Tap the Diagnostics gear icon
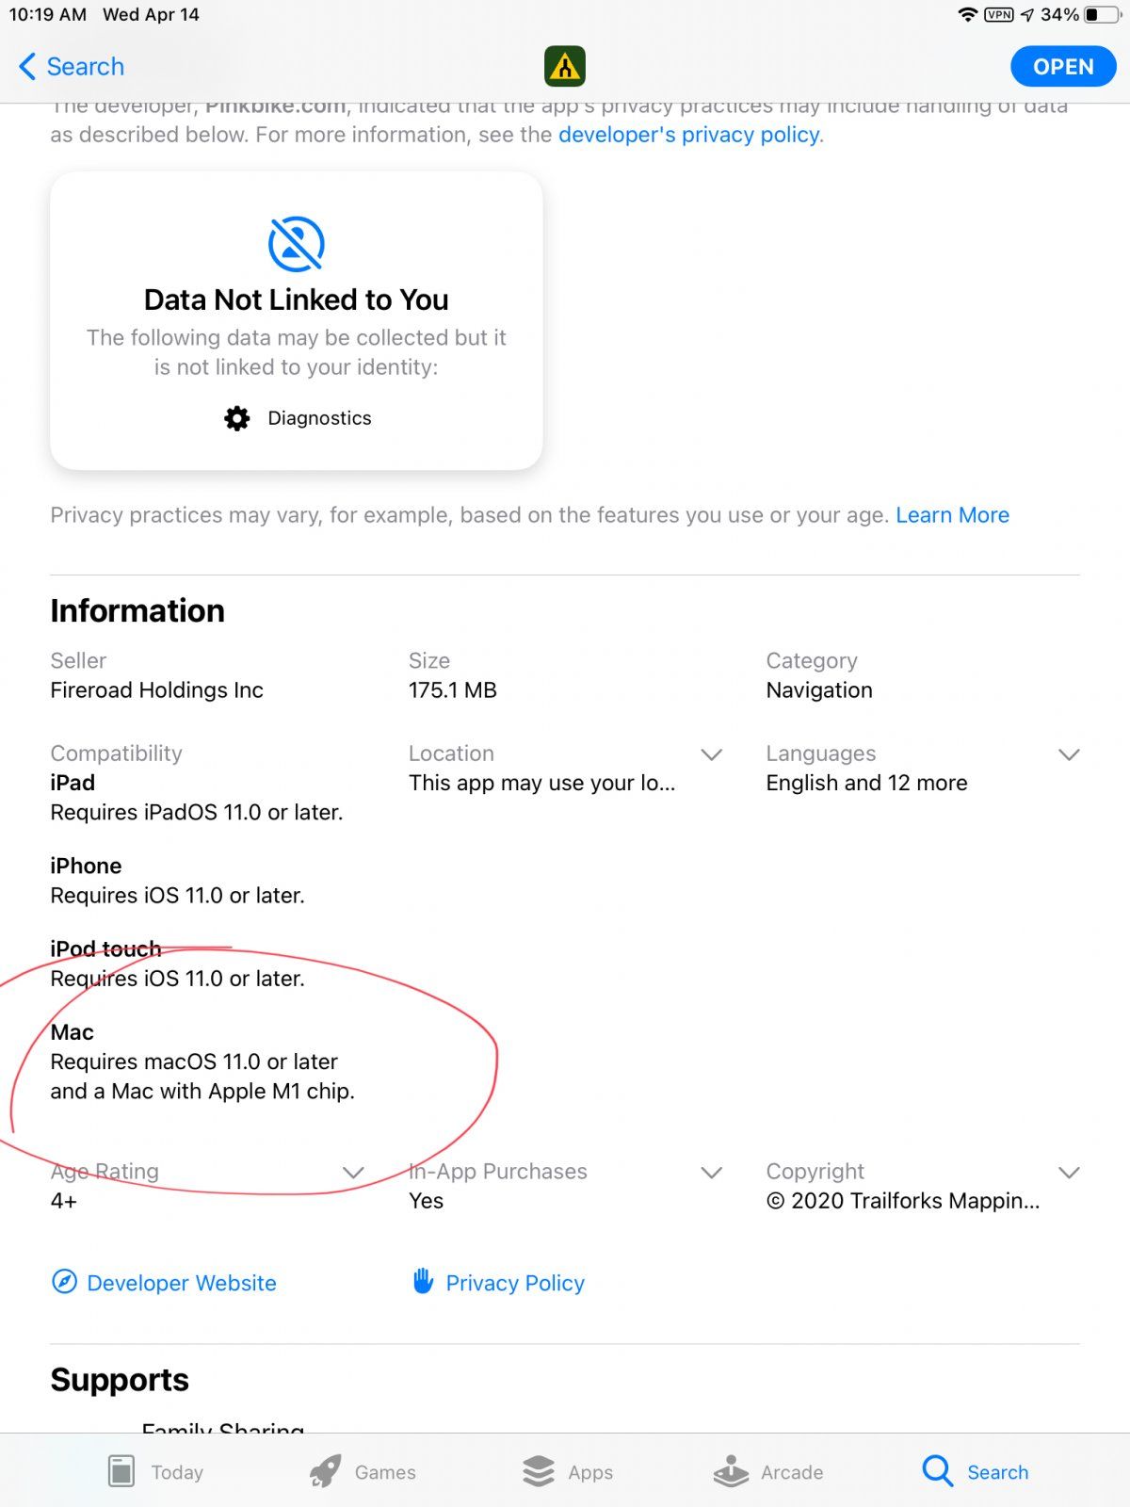This screenshot has width=1130, height=1507. tap(237, 418)
